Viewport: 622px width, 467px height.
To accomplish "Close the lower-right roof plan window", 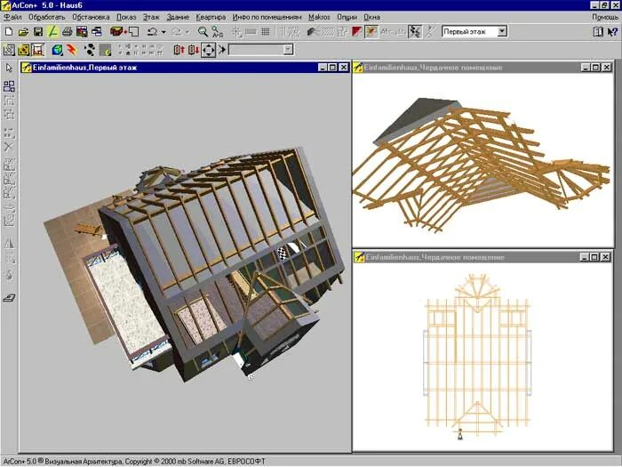I will click(605, 257).
